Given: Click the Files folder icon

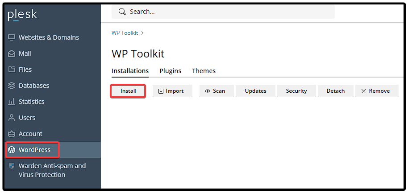Looking at the screenshot, I should pos(12,70).
